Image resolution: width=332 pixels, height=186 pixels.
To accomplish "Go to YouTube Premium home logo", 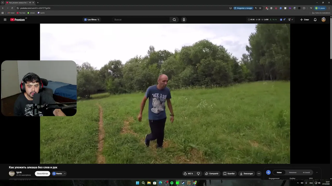I will [x=18, y=20].
